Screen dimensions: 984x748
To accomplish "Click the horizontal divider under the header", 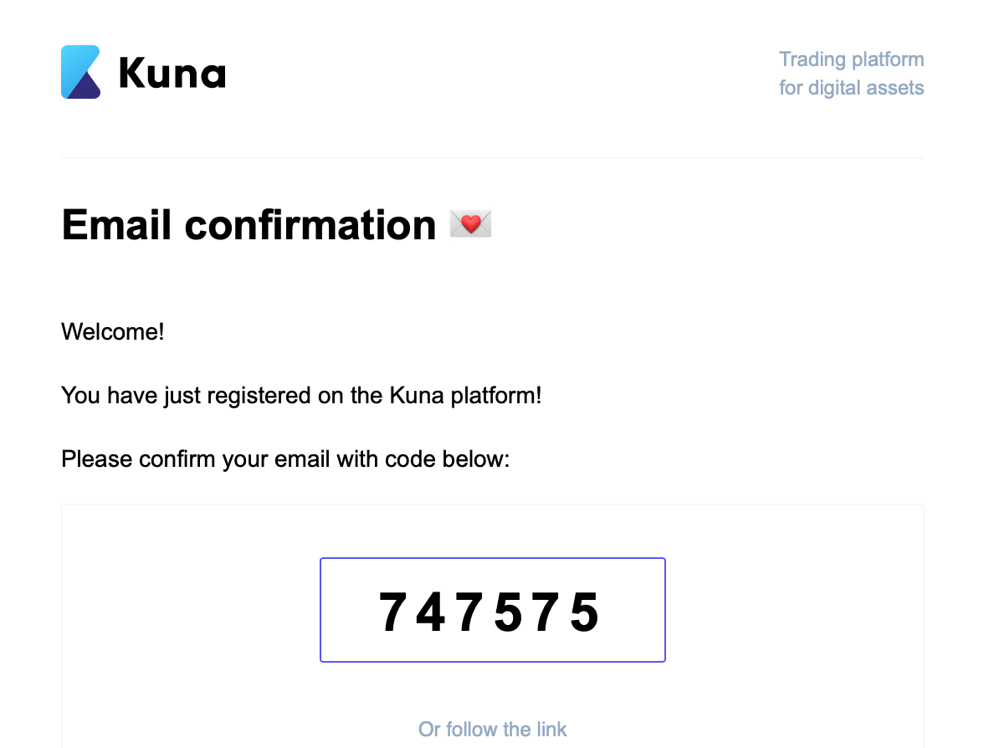I will [x=493, y=158].
